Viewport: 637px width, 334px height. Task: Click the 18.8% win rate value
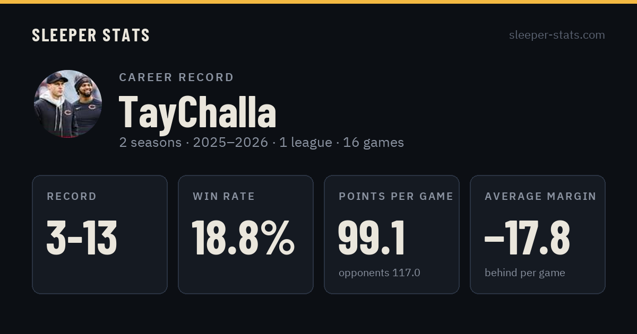pos(243,238)
